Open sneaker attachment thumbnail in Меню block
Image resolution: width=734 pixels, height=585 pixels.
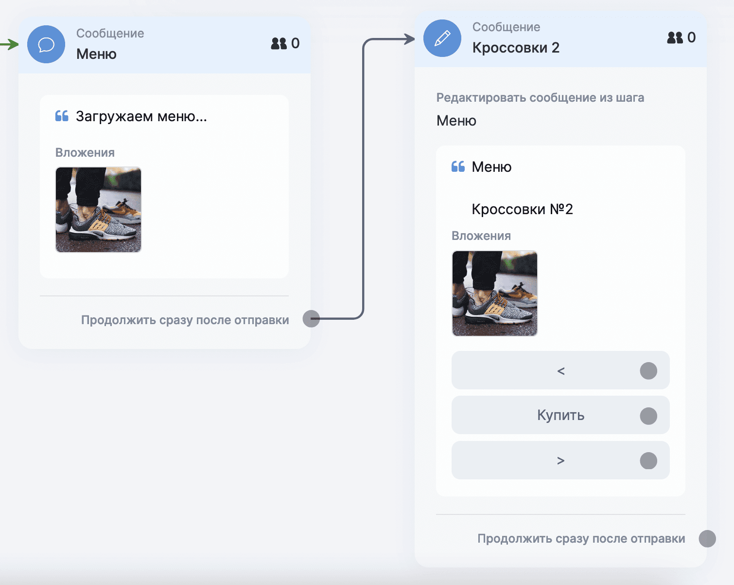click(x=98, y=210)
